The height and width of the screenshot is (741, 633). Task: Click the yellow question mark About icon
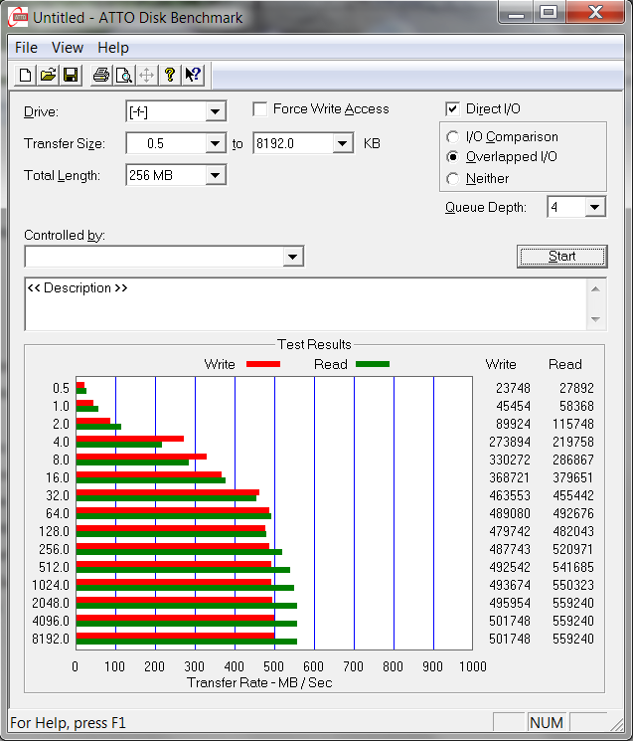170,75
